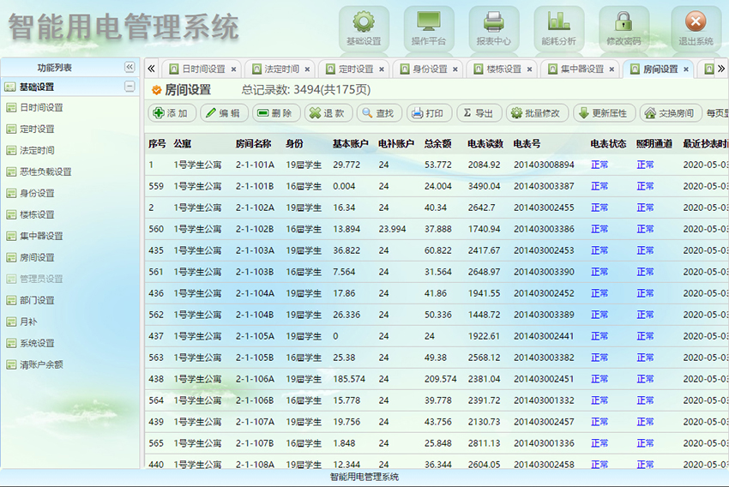The width and height of the screenshot is (729, 487).
Task: Switch to the 楼栋设置 tab
Action: pos(503,69)
